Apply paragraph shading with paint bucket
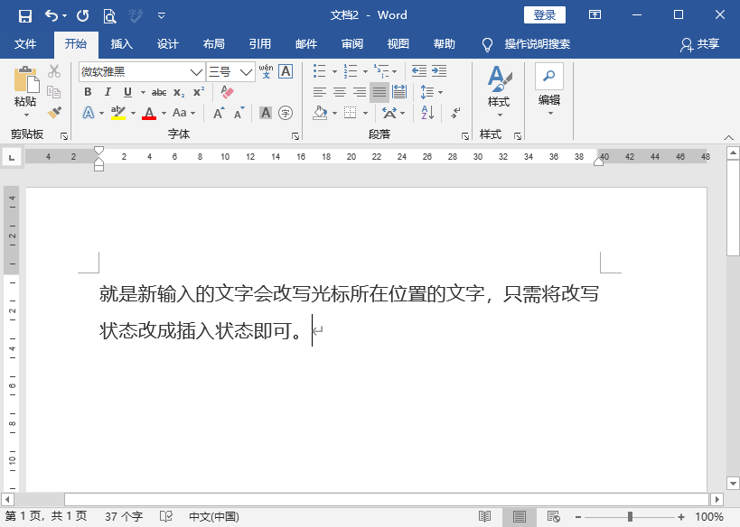This screenshot has width=740, height=527. click(320, 113)
